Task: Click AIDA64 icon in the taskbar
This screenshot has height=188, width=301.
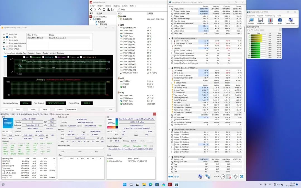Action: [x=170, y=184]
